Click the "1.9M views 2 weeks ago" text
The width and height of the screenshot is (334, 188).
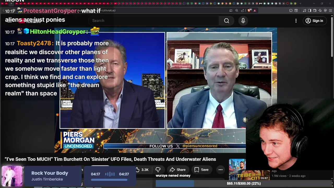(x=288, y=176)
